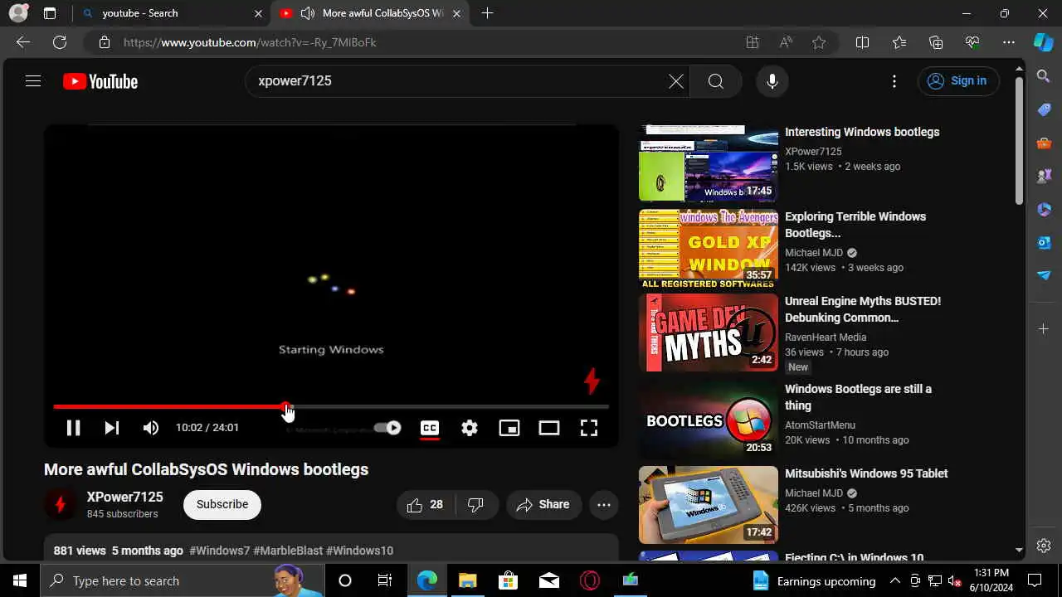Mute the playing tab via speaker icon
The width and height of the screenshot is (1062, 597).
click(308, 13)
